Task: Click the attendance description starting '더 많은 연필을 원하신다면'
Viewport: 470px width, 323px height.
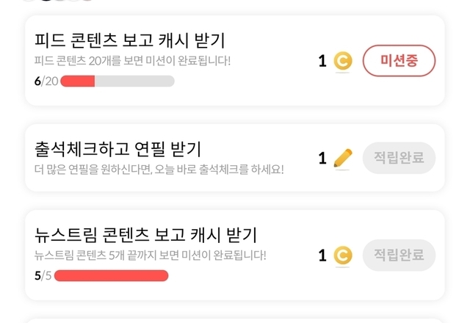Action: coord(159,170)
